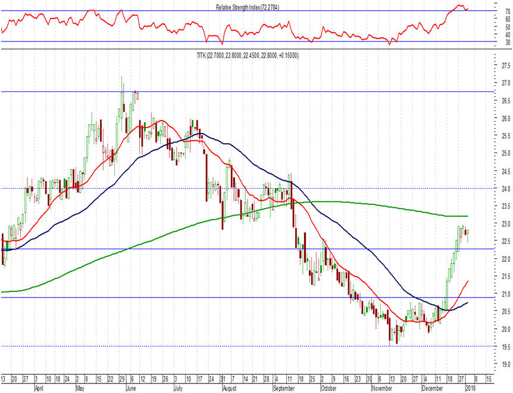
Task: Select the 60 label on RSI axis
Action: pos(508,19)
